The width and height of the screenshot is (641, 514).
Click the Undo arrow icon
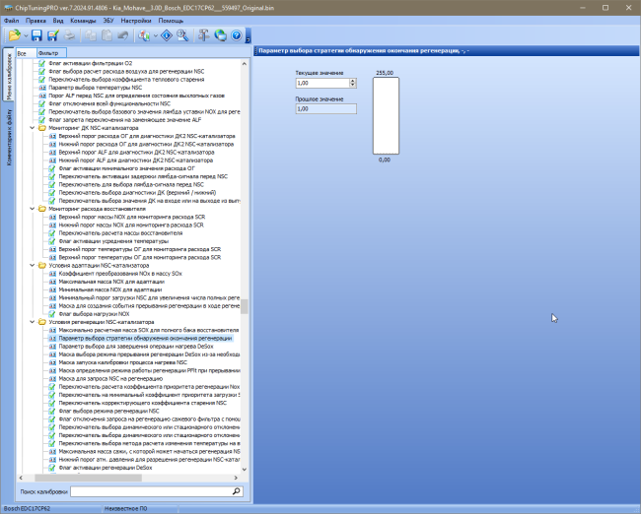tap(122, 35)
